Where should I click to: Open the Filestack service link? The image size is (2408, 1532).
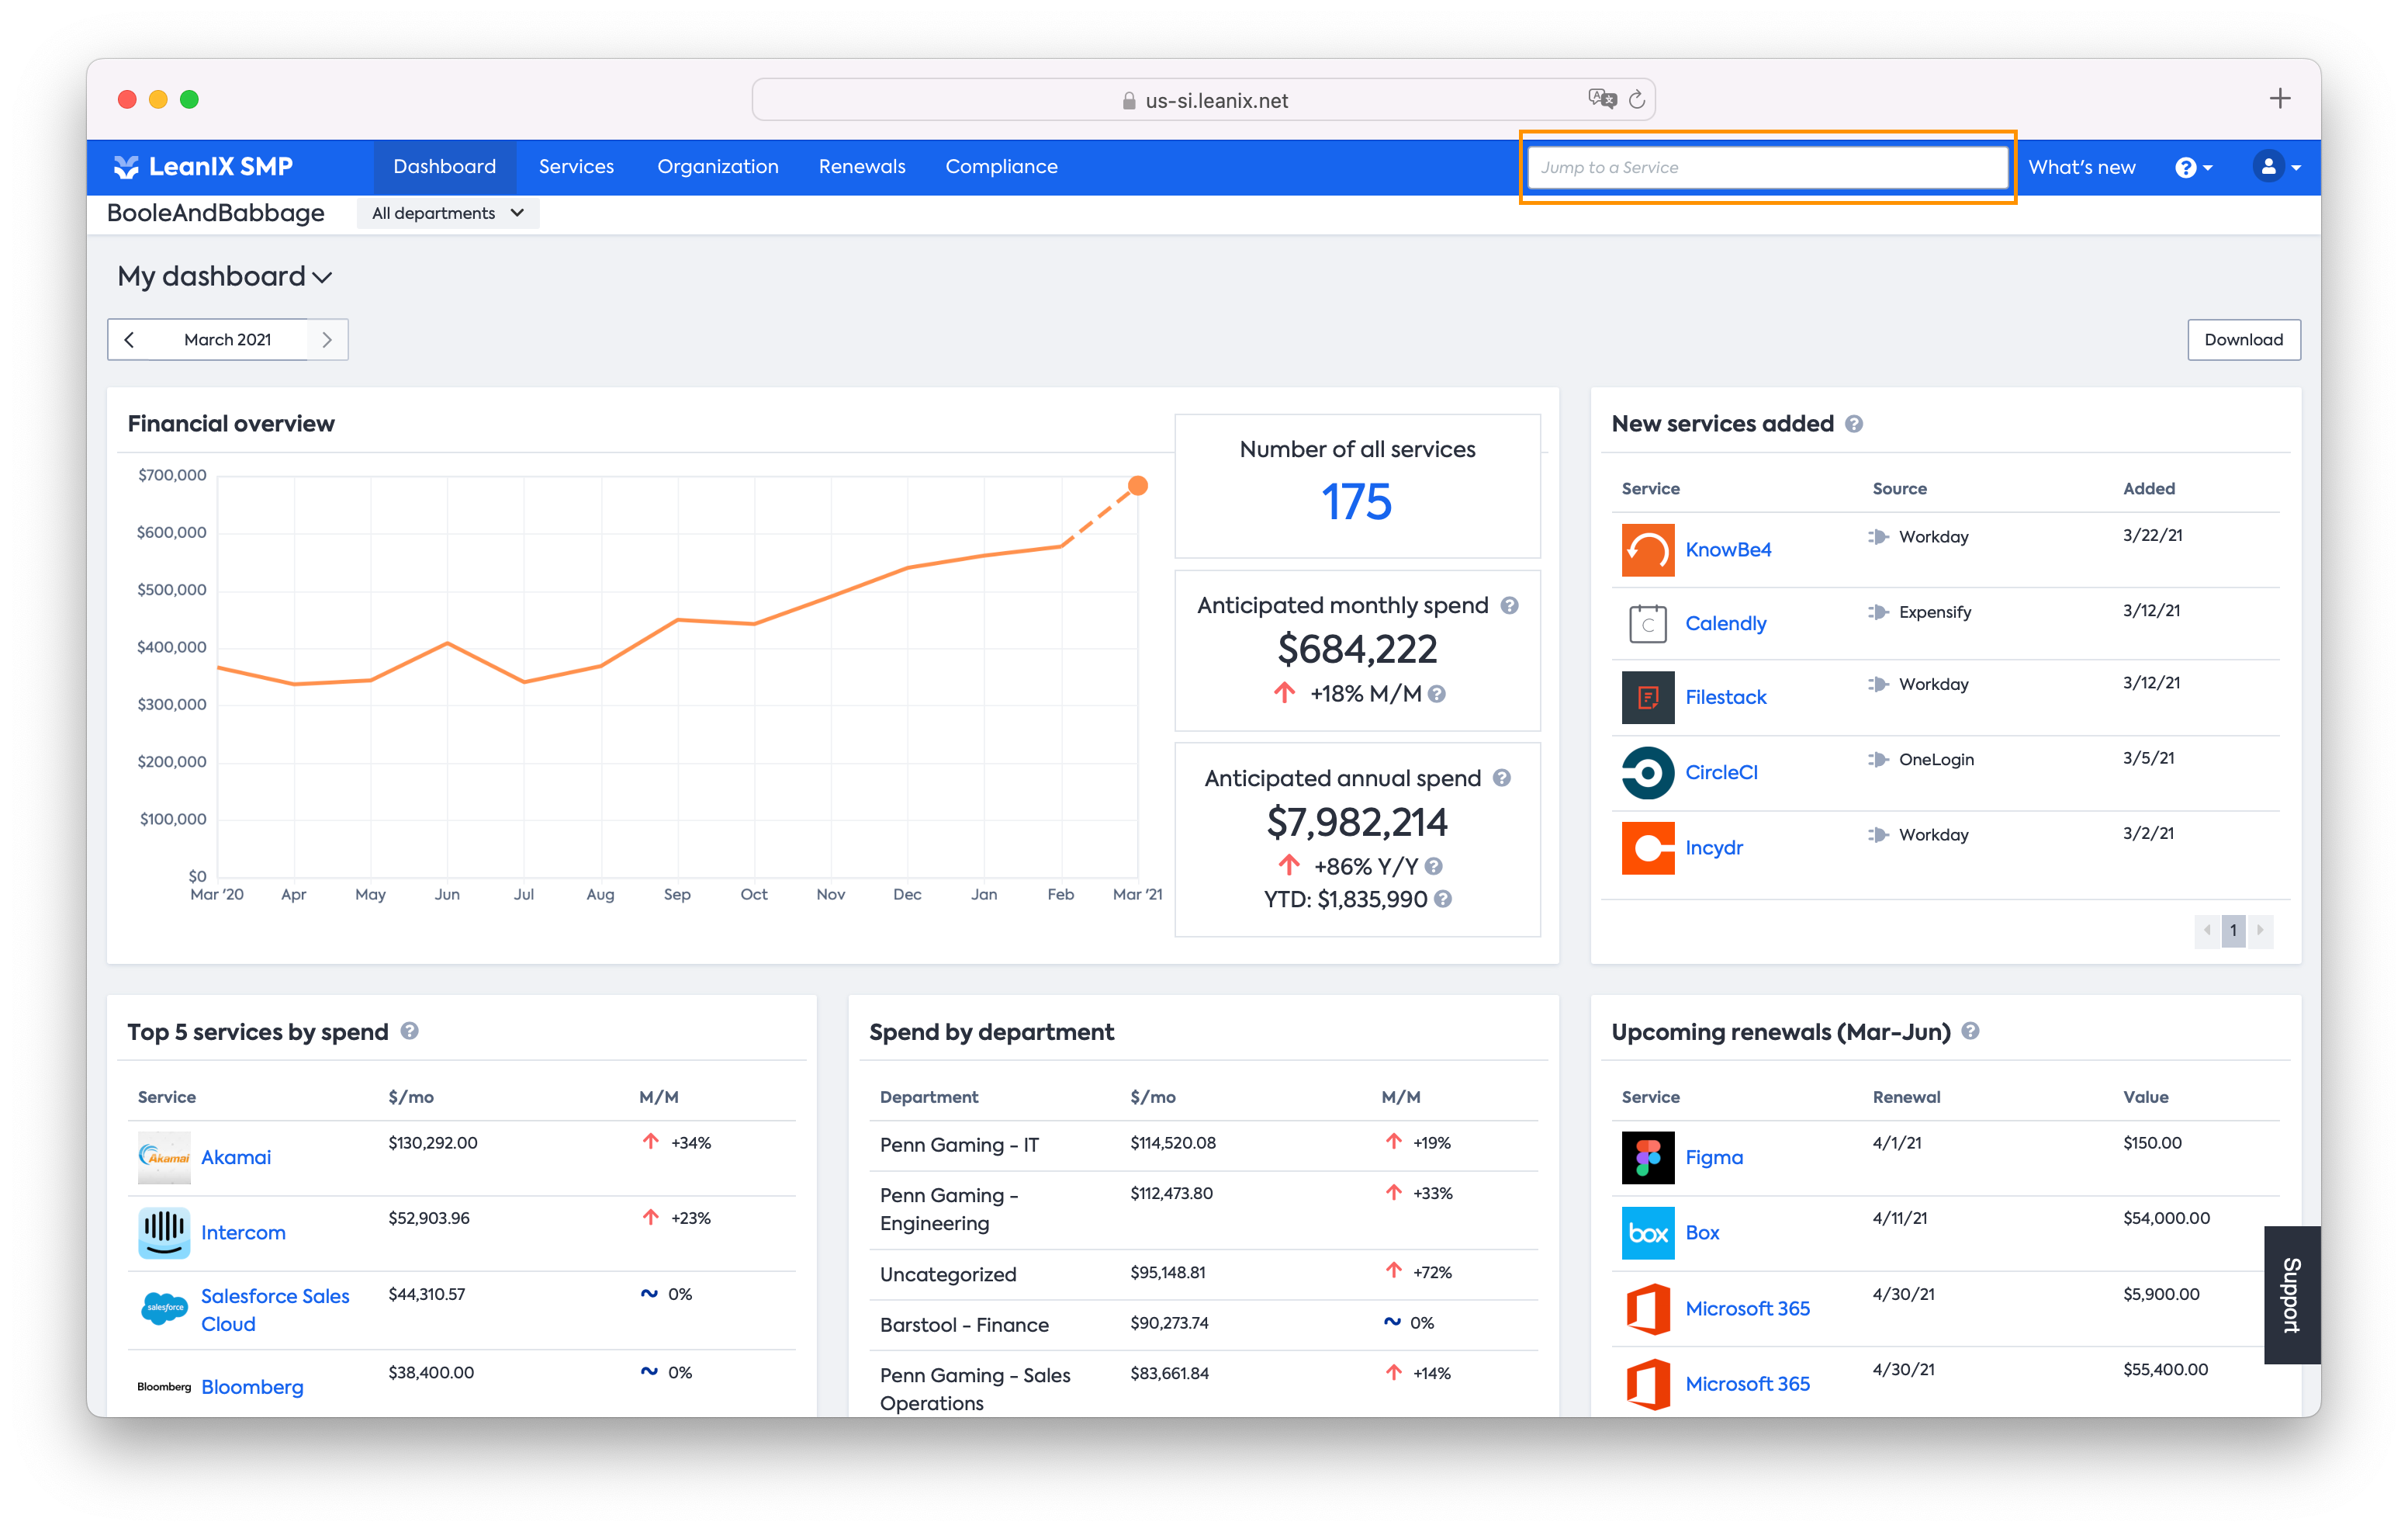(1725, 698)
